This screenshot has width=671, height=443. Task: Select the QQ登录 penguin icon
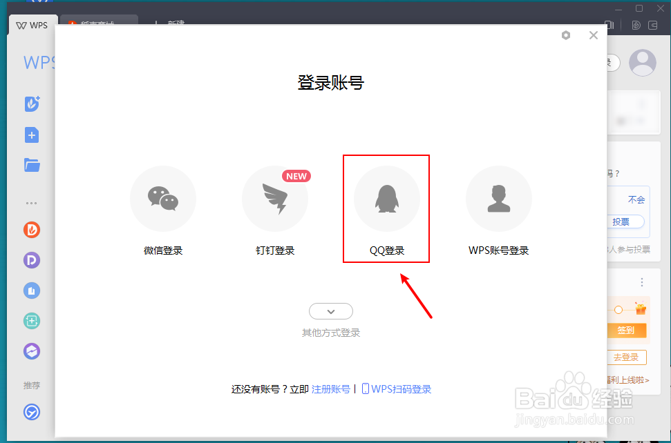click(x=387, y=199)
